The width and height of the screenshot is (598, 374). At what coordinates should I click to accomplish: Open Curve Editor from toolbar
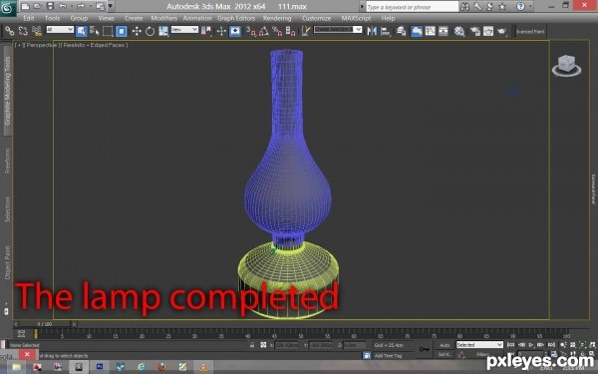pyautogui.click(x=430, y=31)
